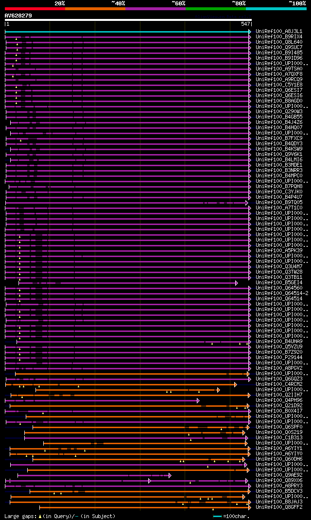The image size is (311, 520).
Task: Select the UniRef100_Q9V6K1 label
Action: [279, 155]
